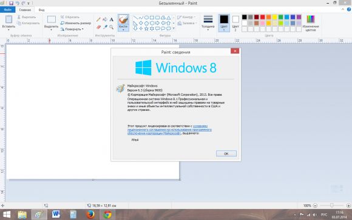Expand the Brushes dropdown arrow
The height and width of the screenshot is (220, 352).
tap(123, 29)
